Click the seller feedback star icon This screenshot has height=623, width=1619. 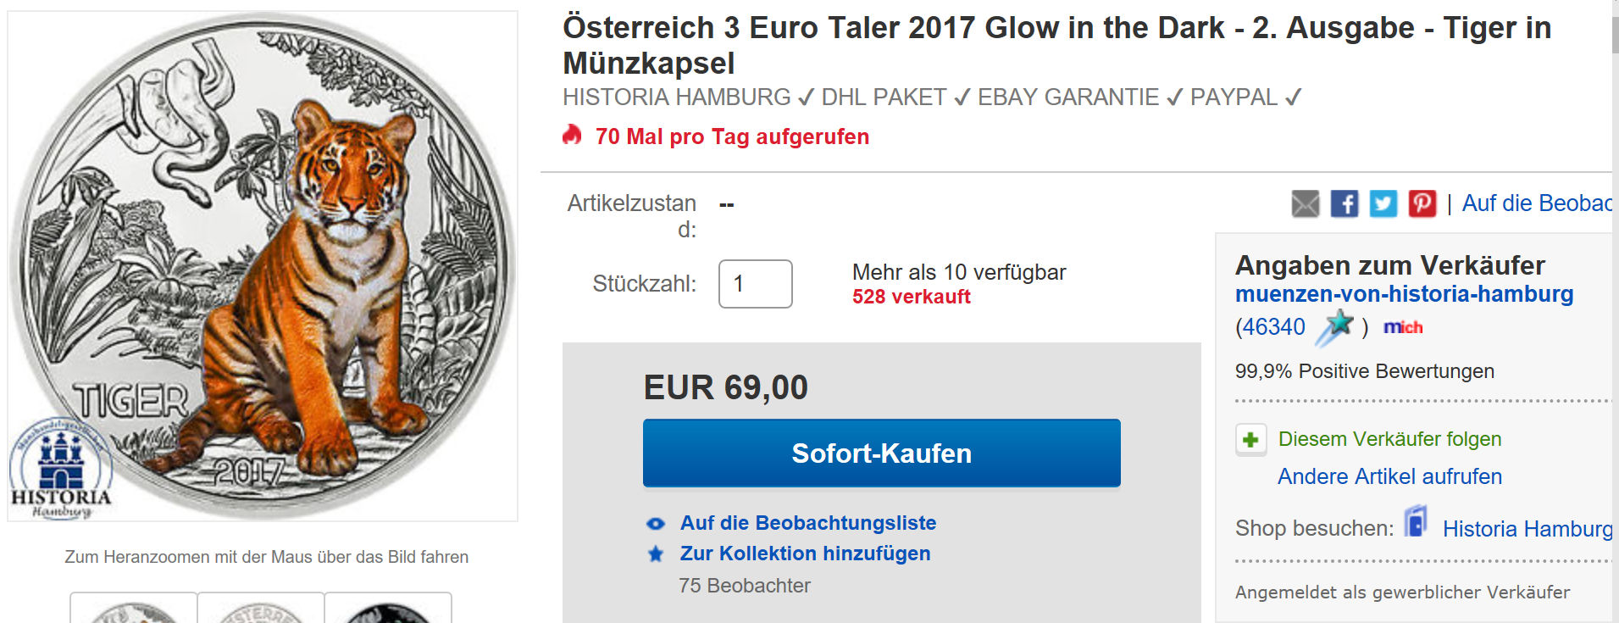tap(1334, 327)
